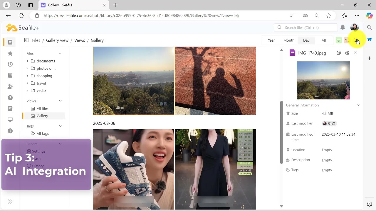Open the Files section icon in left rail
This screenshot has height=211, width=376.
click(x=10, y=42)
